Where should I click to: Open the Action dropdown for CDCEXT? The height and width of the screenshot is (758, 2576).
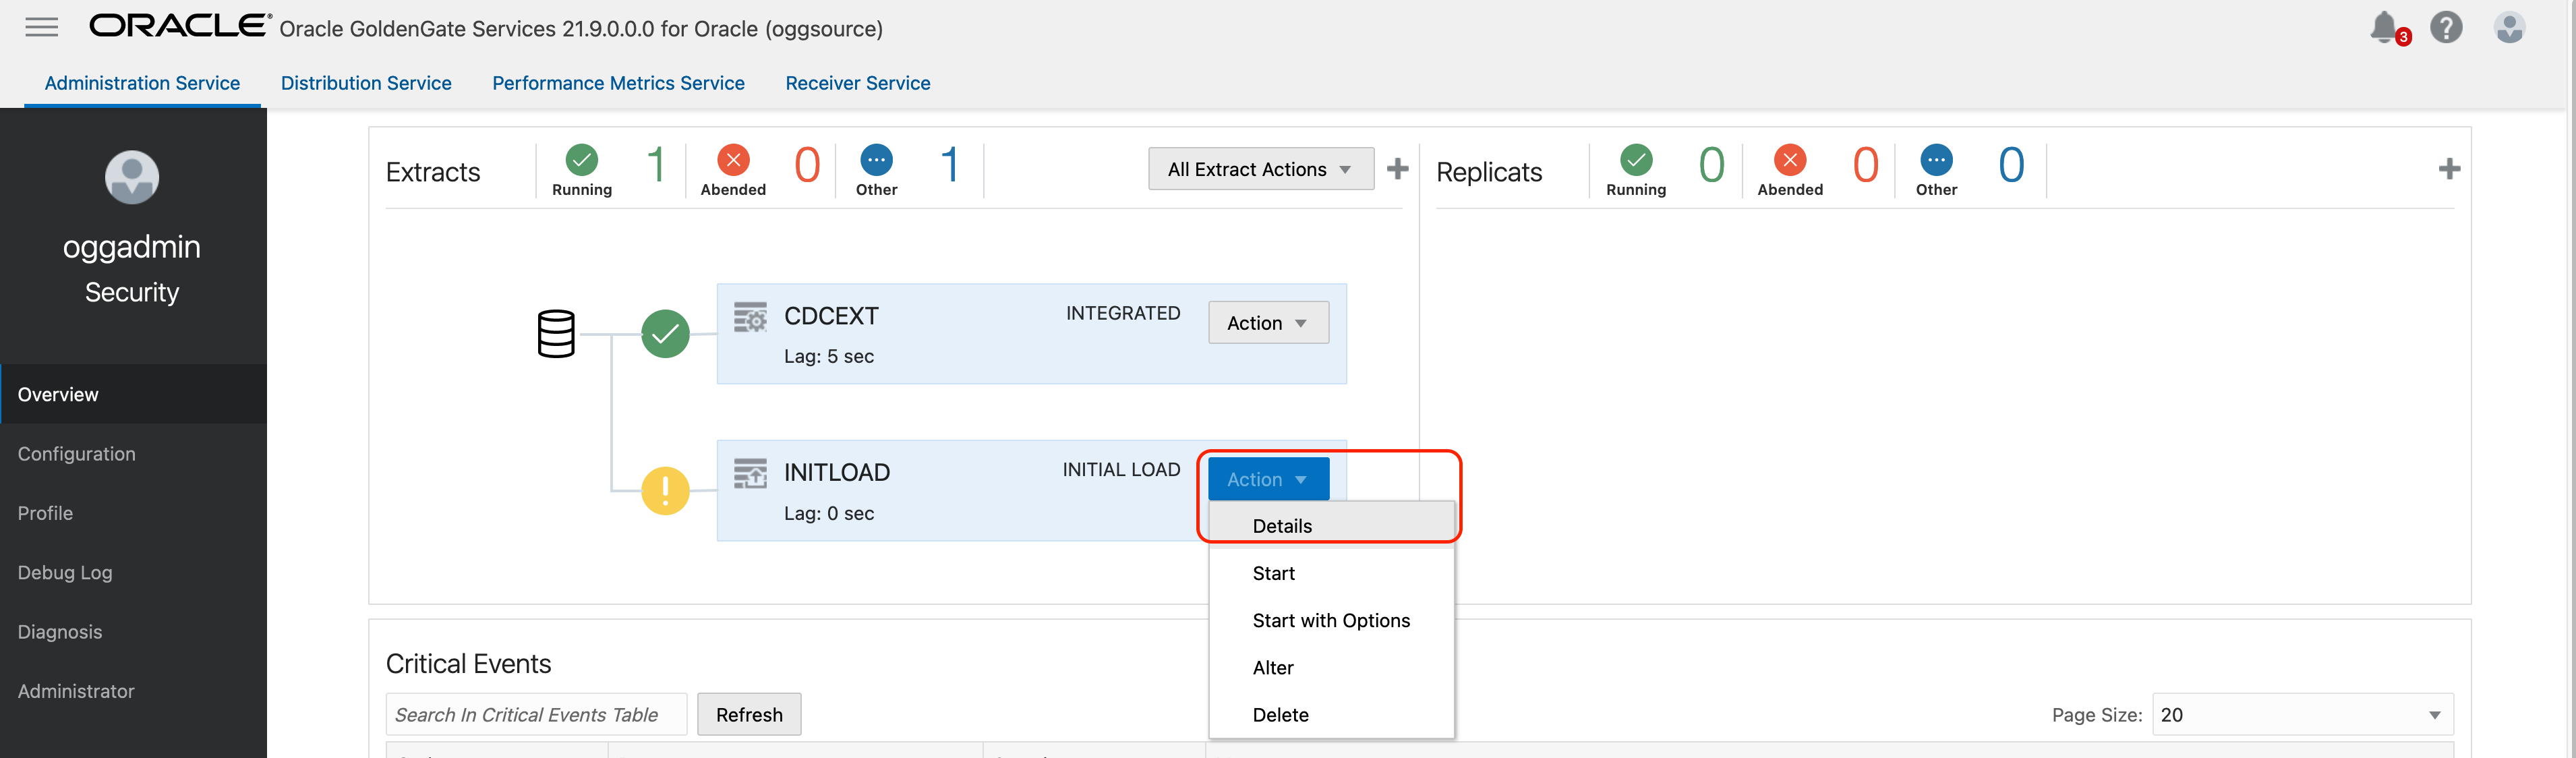1267,322
